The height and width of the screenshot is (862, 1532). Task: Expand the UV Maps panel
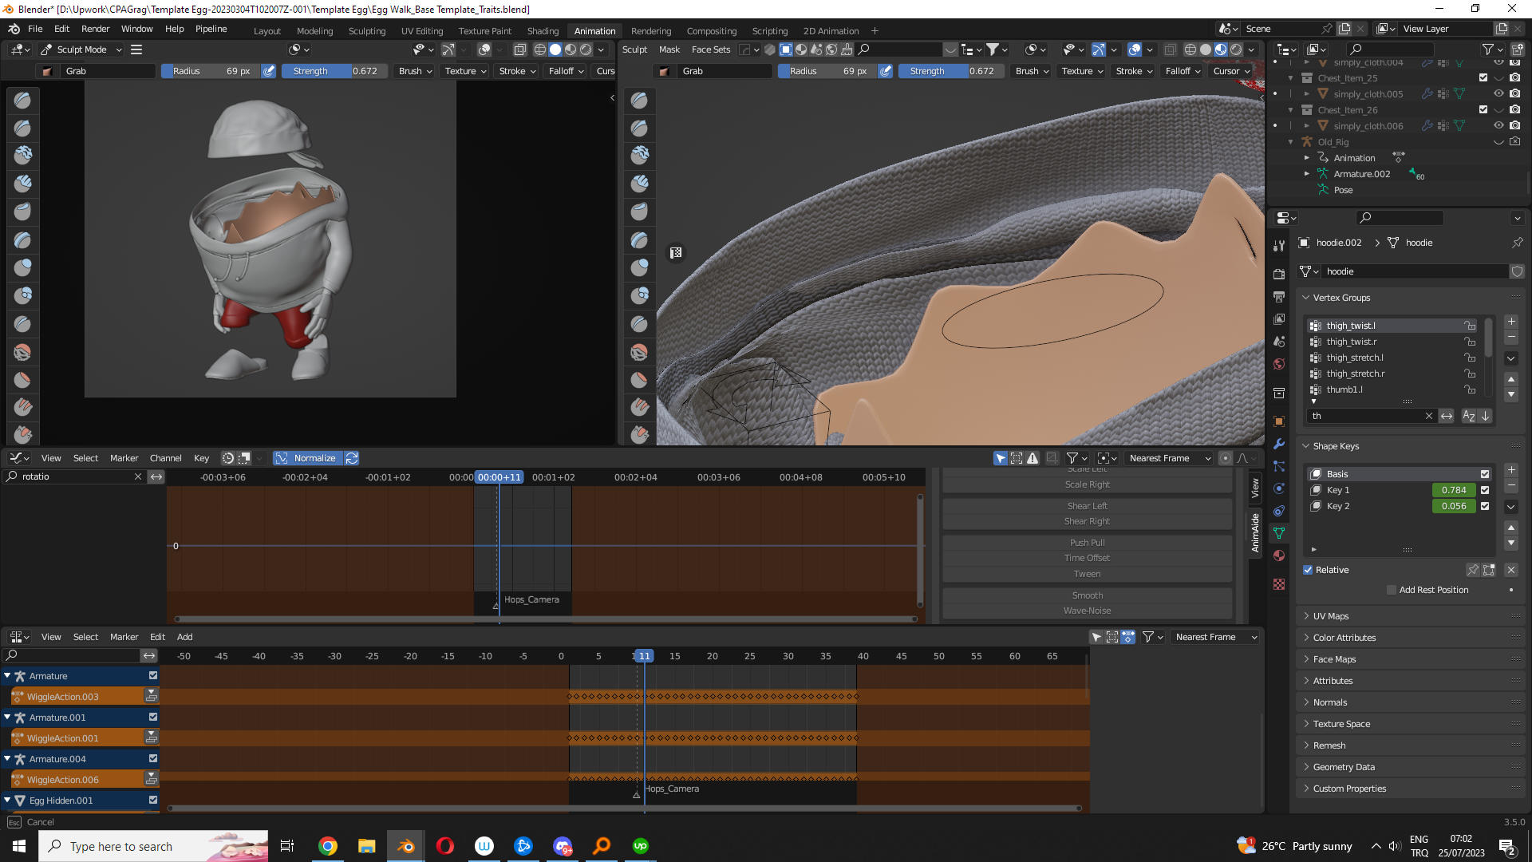[x=1330, y=616]
